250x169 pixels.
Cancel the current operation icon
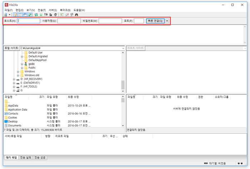tap(46, 15)
